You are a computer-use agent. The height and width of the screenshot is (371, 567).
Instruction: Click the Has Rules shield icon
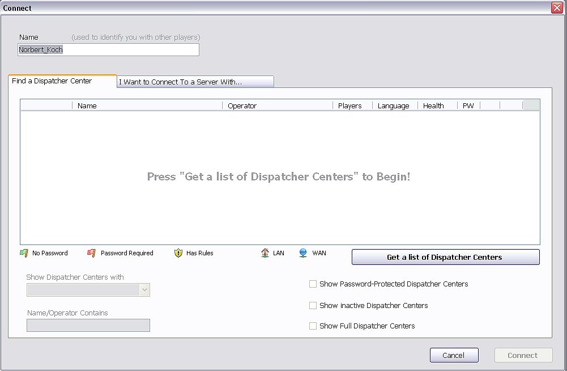pyautogui.click(x=178, y=253)
